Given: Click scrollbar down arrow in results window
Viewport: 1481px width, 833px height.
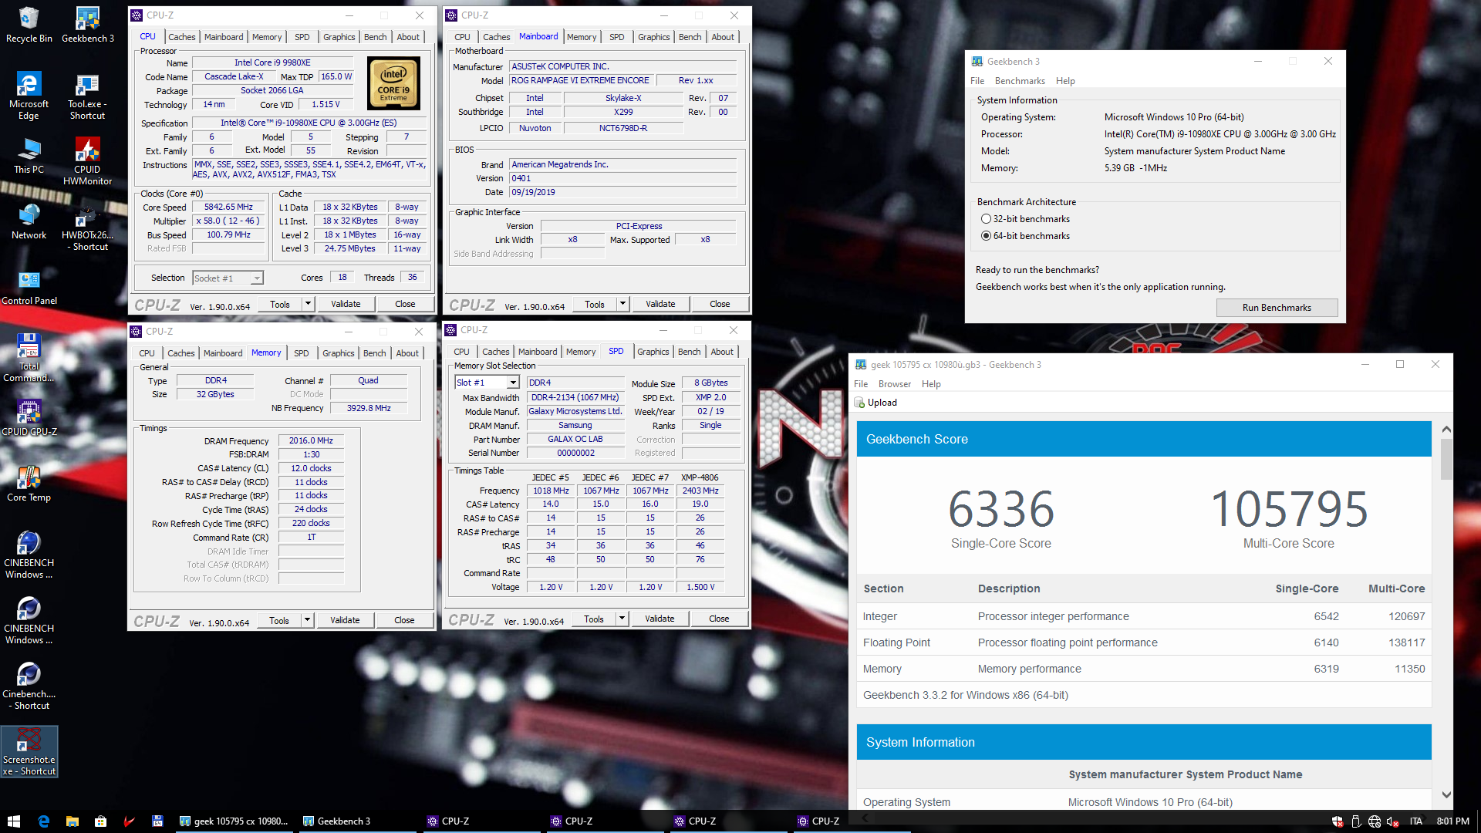Looking at the screenshot, I should click(x=1446, y=795).
